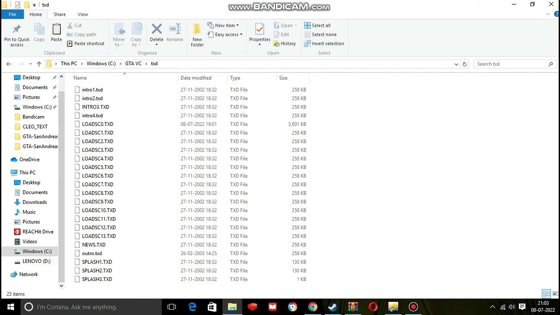Select the outro.txd file

92,253
